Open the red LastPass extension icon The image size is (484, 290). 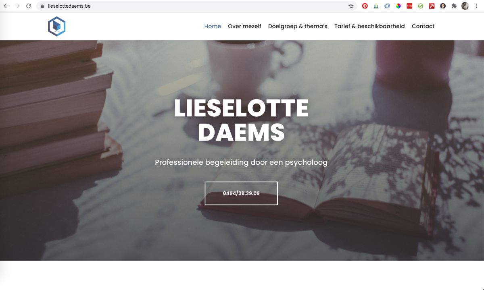point(409,6)
